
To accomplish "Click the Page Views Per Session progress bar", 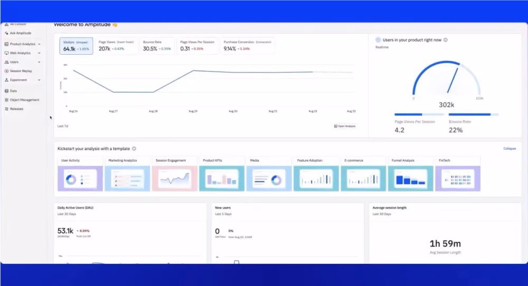I will click(x=419, y=115).
